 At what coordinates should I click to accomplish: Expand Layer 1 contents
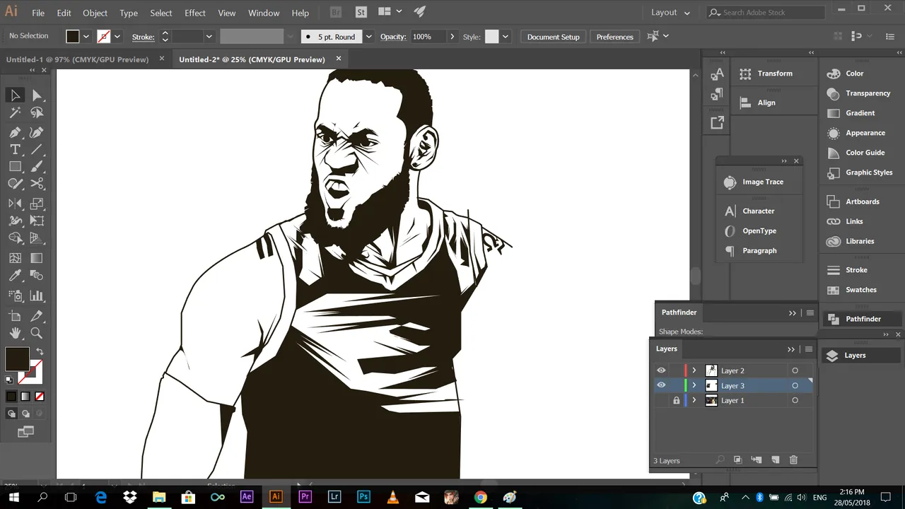(x=694, y=400)
